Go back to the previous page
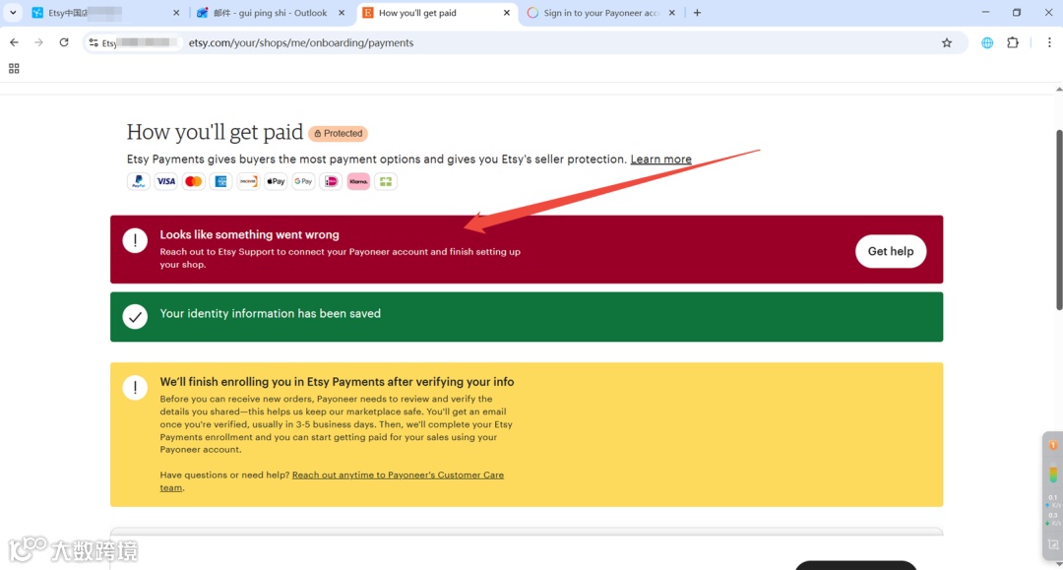This screenshot has width=1063, height=570. coord(14,42)
